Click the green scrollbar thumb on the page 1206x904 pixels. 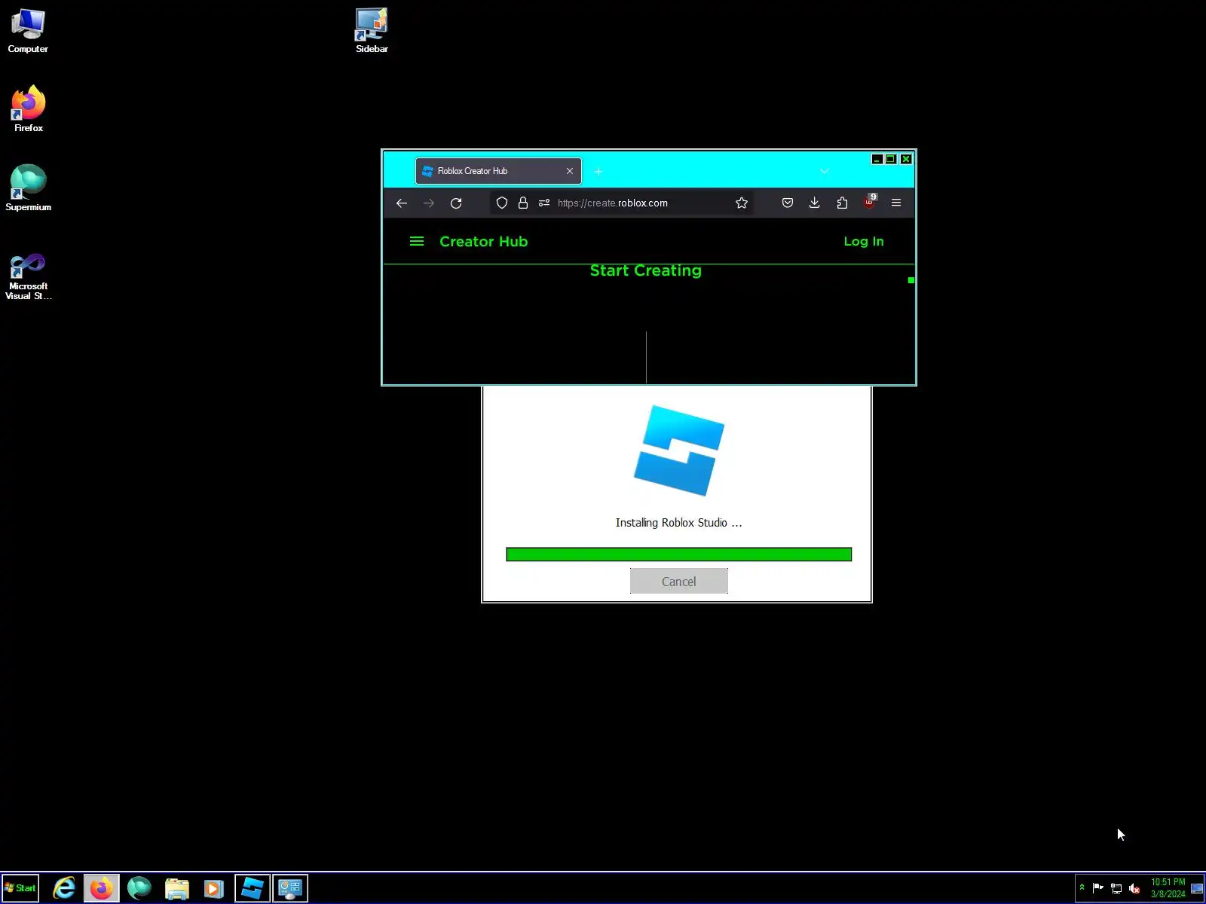click(911, 280)
